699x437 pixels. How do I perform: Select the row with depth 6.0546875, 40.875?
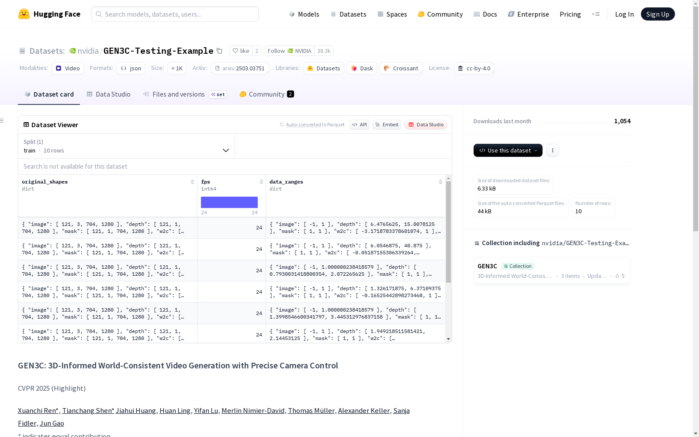pos(232,249)
